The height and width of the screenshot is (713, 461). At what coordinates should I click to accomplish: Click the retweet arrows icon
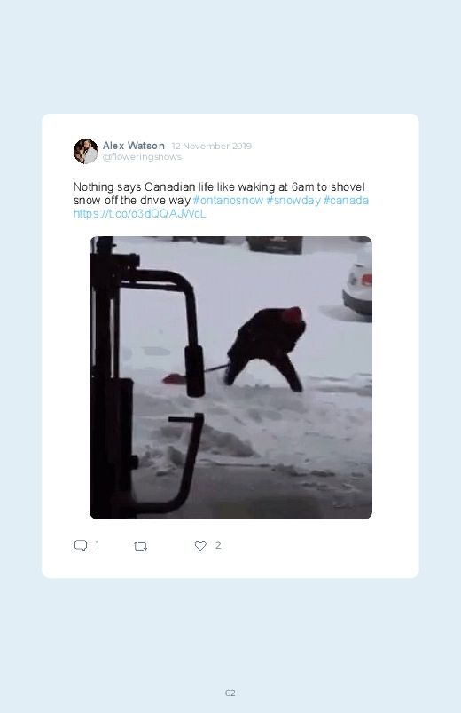click(x=140, y=546)
